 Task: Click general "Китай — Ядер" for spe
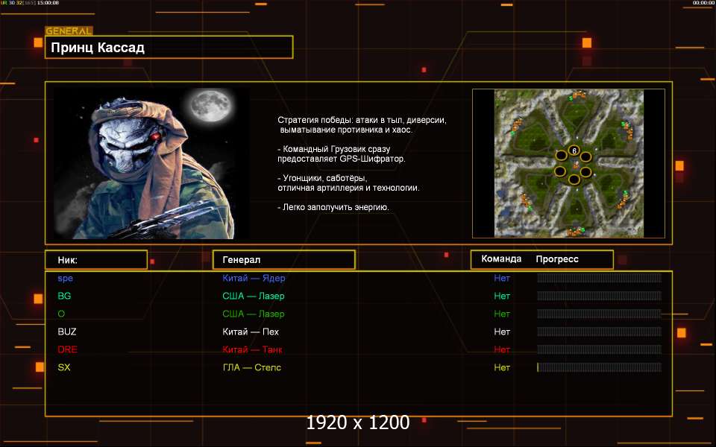tap(254, 278)
